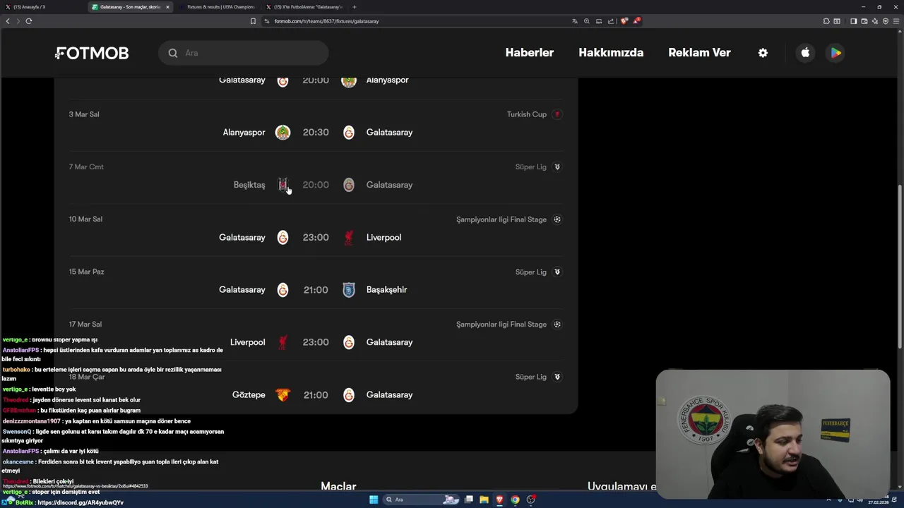Click the "7 Mar Cmt" date label
This screenshot has width=904, height=508.
(x=86, y=167)
